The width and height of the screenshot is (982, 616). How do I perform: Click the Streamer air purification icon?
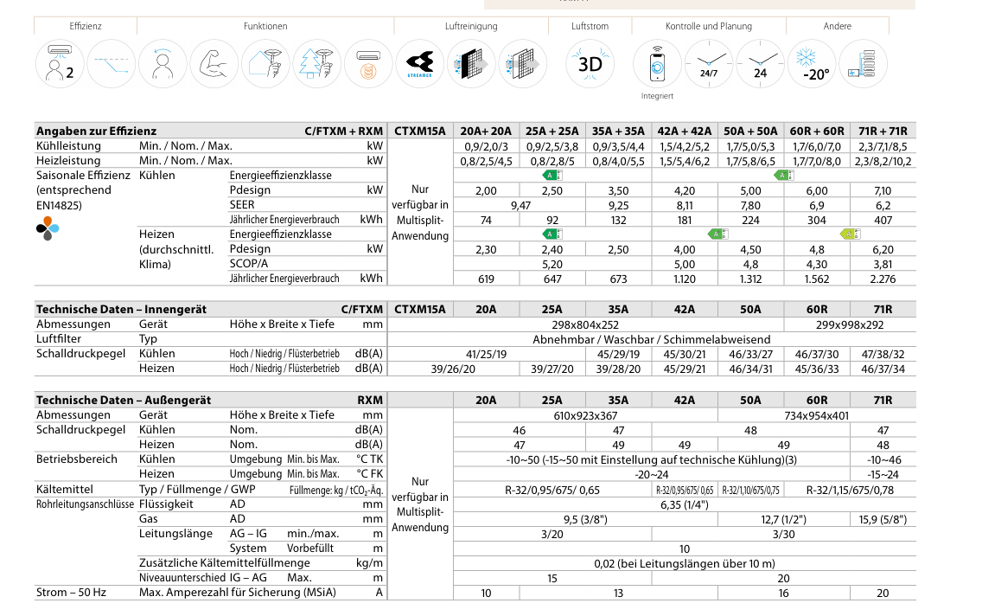pyautogui.click(x=420, y=63)
